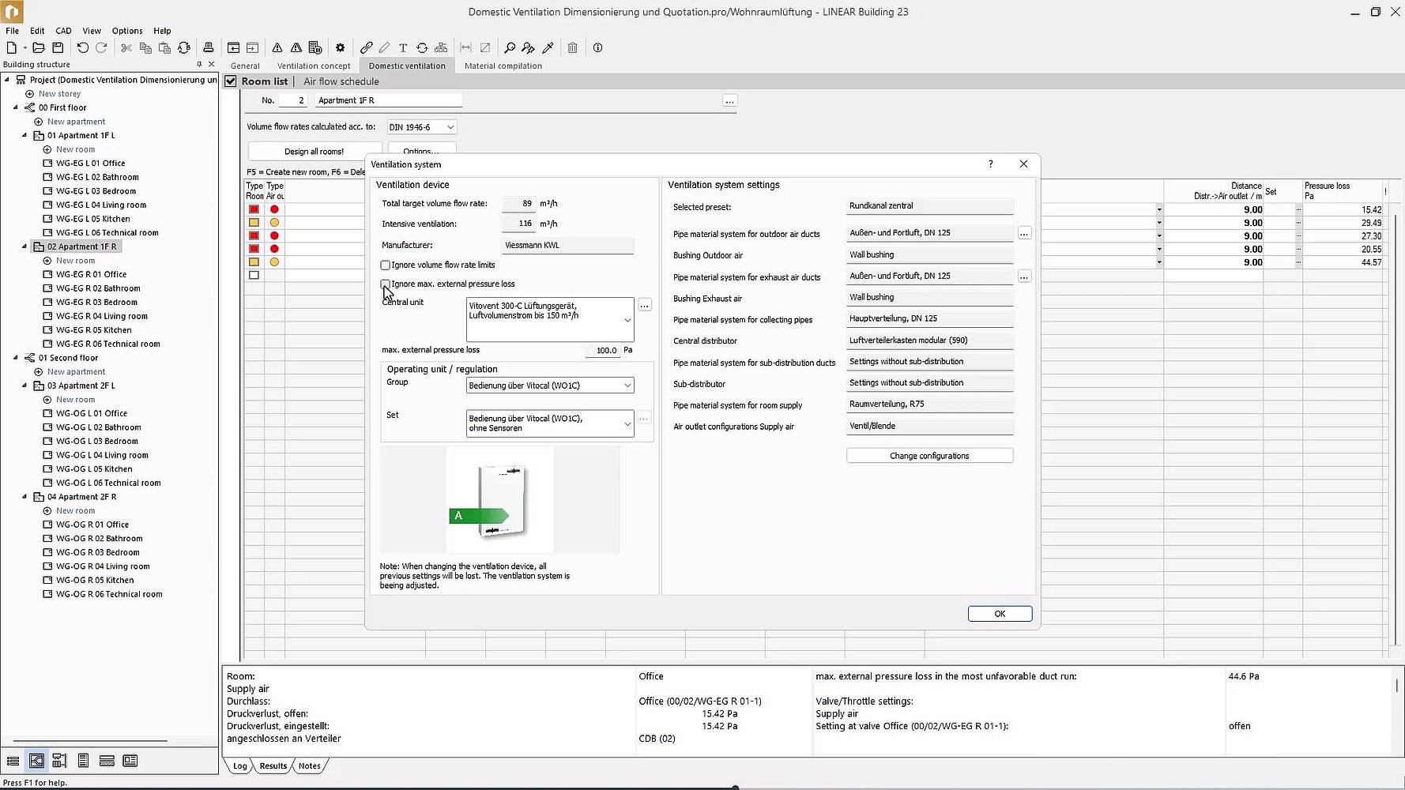The image size is (1405, 790).
Task: Open the DIN 1946-6 calculation dropdown
Action: pos(422,127)
